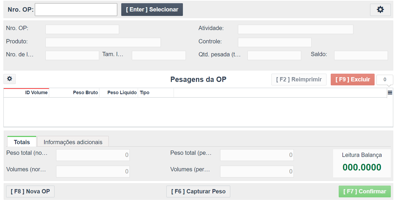Click the Atividade field
The width and height of the screenshot is (394, 204).
296,29
